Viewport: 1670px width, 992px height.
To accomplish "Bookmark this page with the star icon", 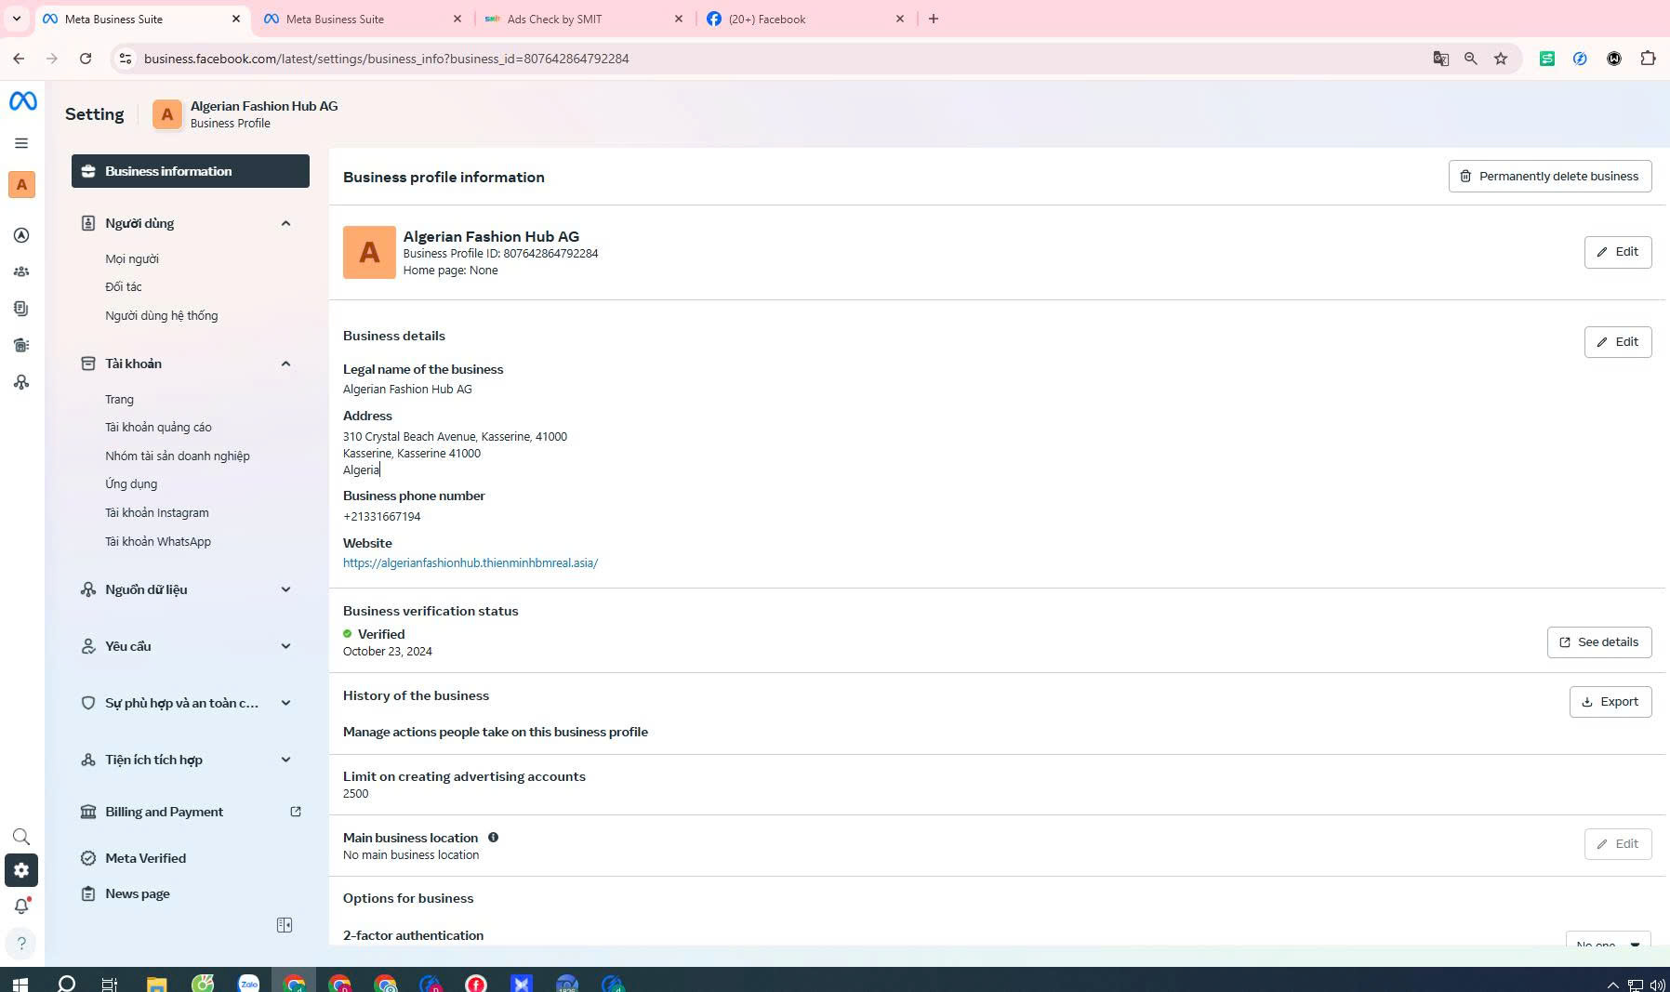I will pos(1501,59).
